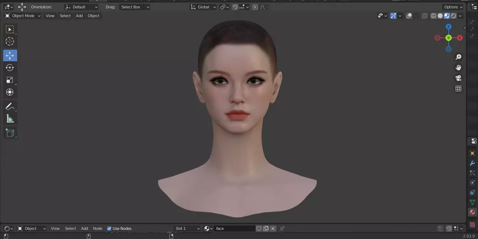The height and width of the screenshot is (239, 478).
Task: Switch to solid shading
Action: click(x=440, y=16)
